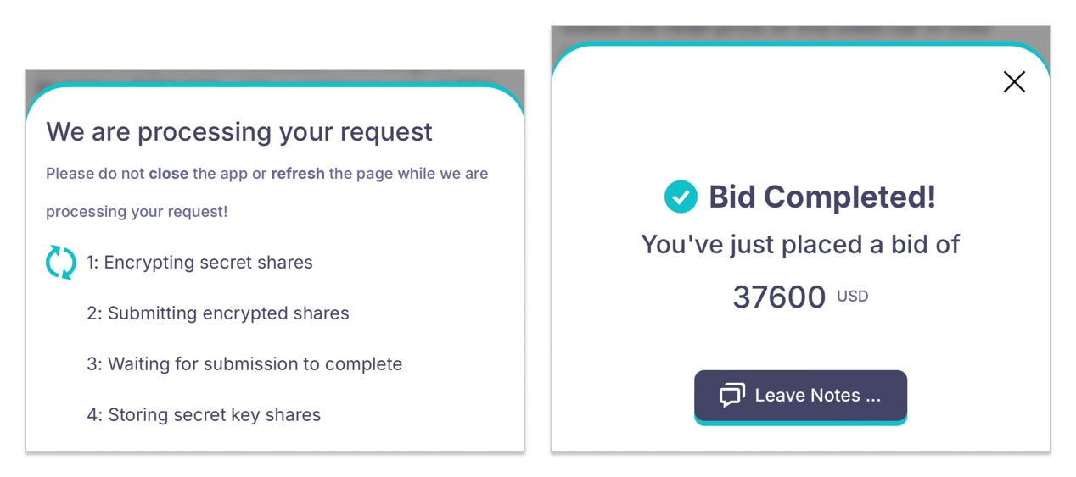Click the "processing your request!" warning line
This screenshot has height=477, width=1076.
tap(137, 212)
